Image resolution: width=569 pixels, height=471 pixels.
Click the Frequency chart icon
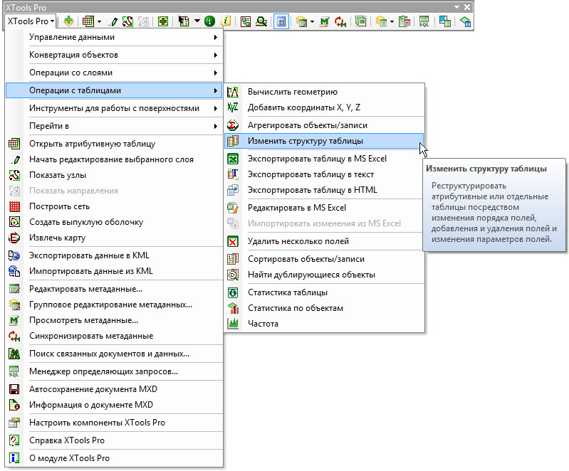coord(233,324)
